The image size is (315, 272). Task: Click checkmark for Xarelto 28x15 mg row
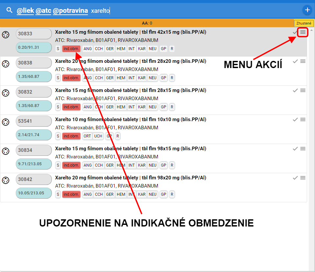pos(295,90)
